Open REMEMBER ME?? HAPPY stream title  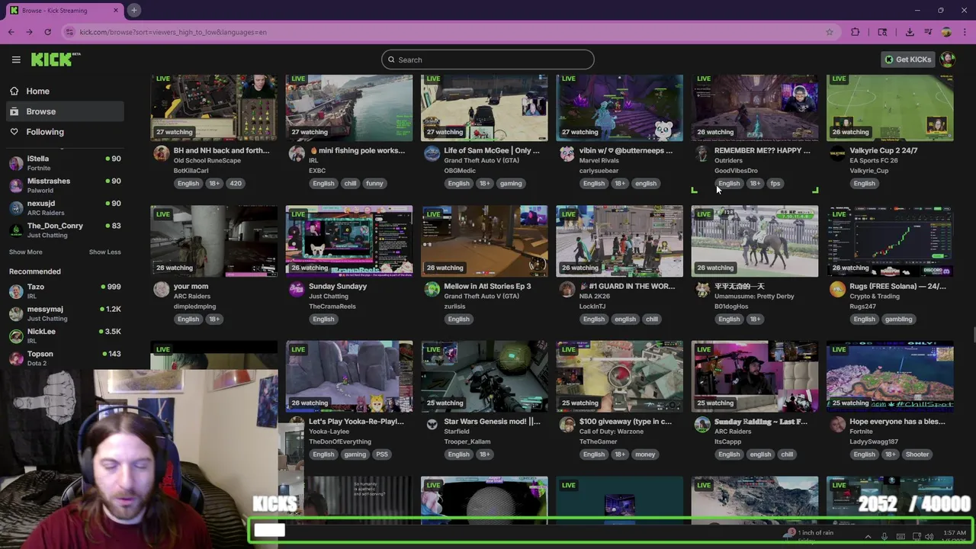pyautogui.click(x=762, y=150)
